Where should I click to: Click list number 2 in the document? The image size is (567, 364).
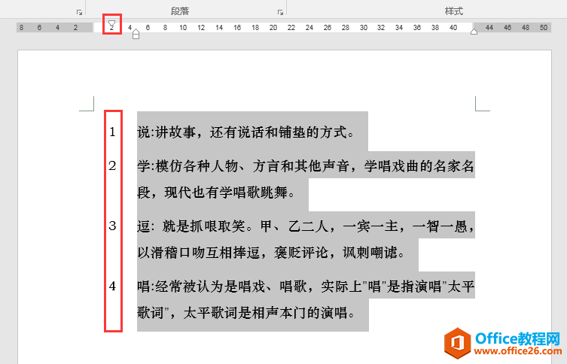click(x=112, y=165)
